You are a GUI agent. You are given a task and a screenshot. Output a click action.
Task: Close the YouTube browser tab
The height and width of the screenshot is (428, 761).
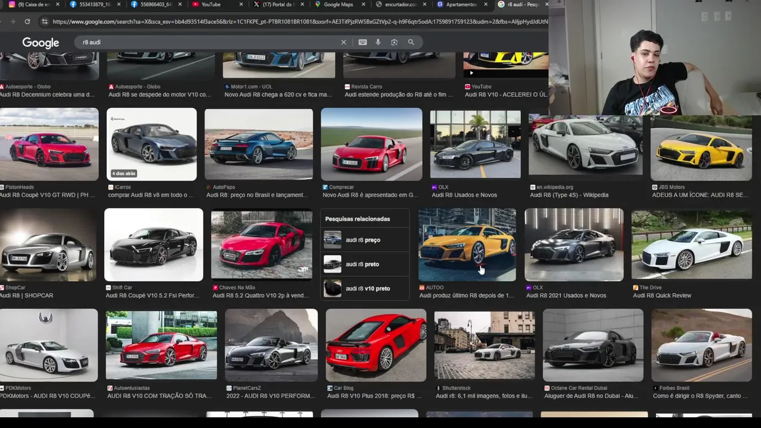coord(241,4)
